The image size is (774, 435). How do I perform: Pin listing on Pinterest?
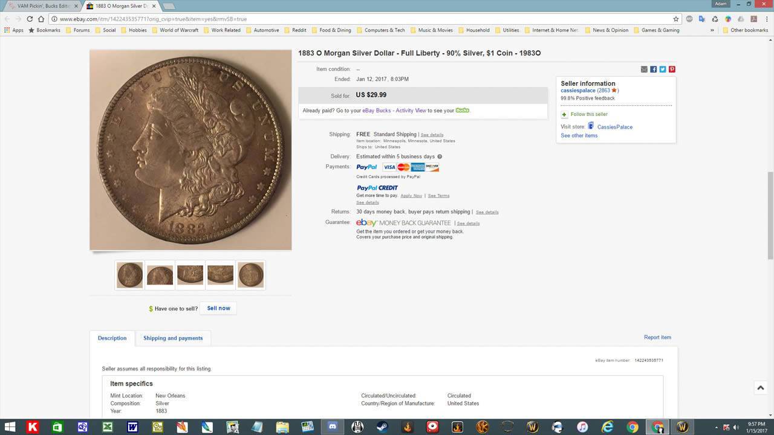click(672, 69)
